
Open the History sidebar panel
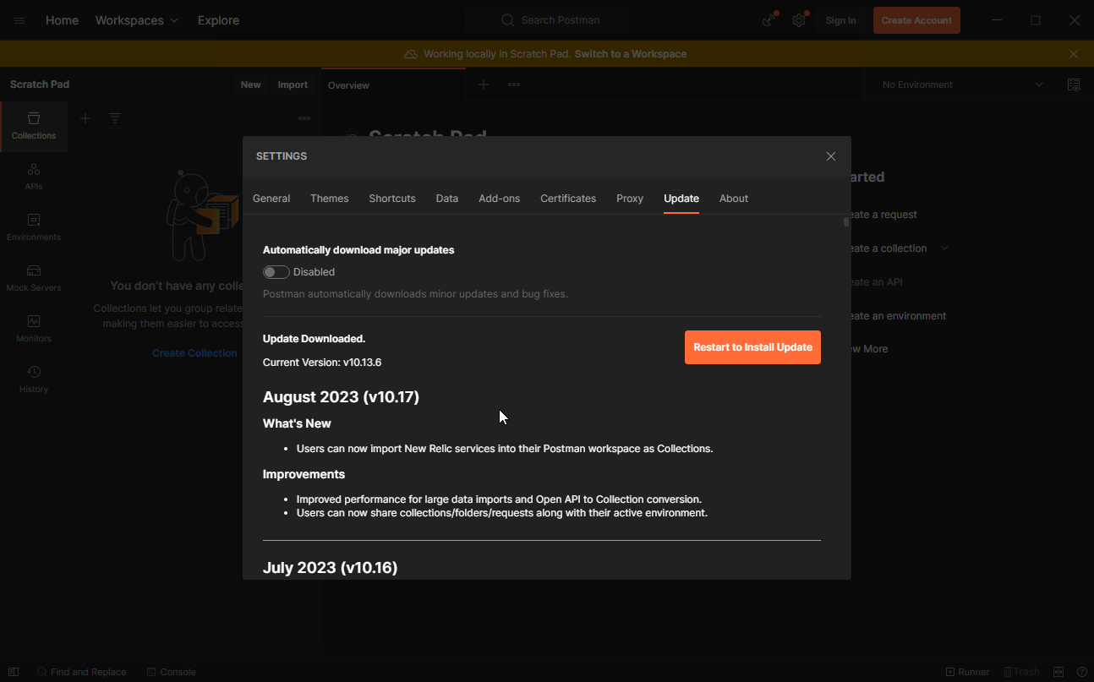[34, 379]
